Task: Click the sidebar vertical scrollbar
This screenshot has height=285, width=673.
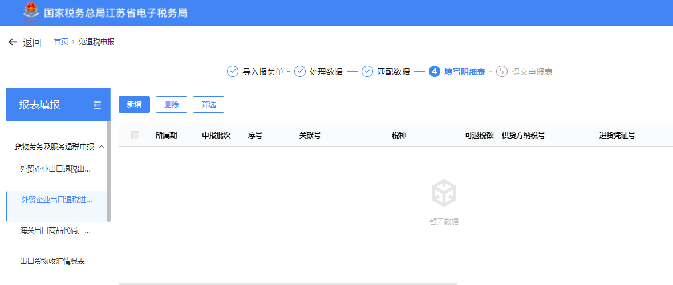Action: click(108, 171)
